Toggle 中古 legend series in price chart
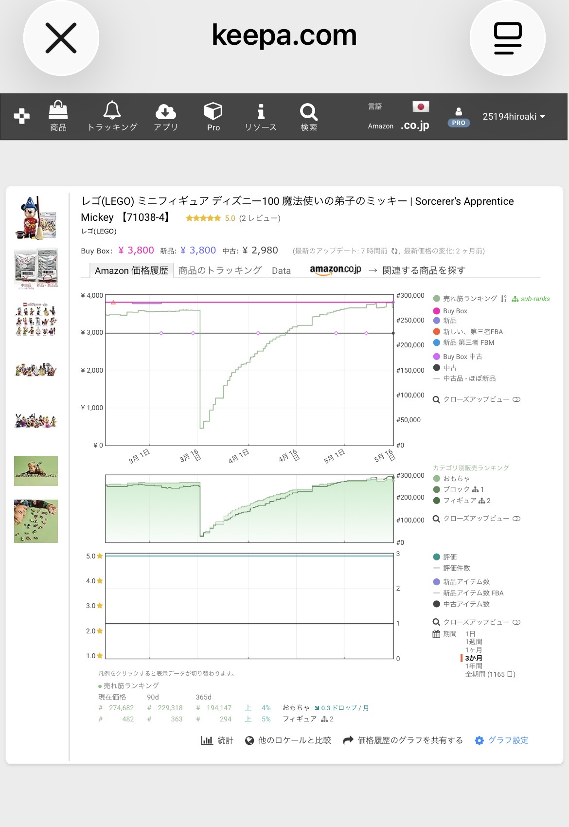569x827 pixels. click(x=445, y=368)
